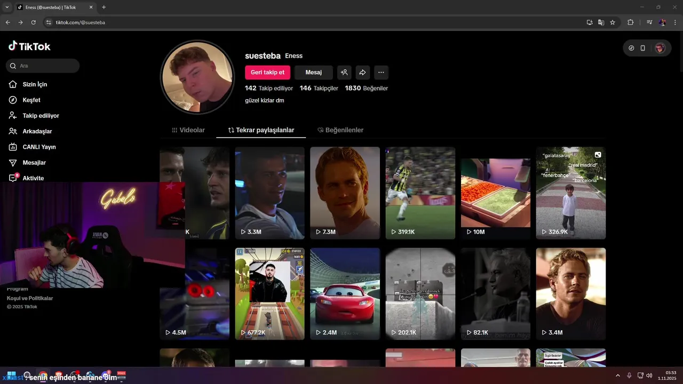683x384 pixels.
Task: Click the phone app icon in header pill
Action: [x=642, y=48]
